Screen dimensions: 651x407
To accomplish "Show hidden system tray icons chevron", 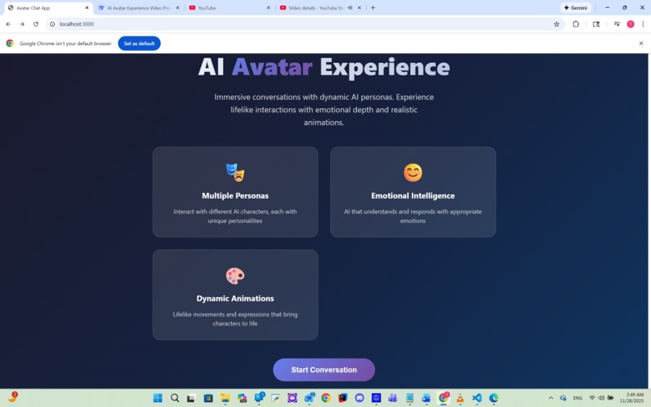I will pos(551,398).
